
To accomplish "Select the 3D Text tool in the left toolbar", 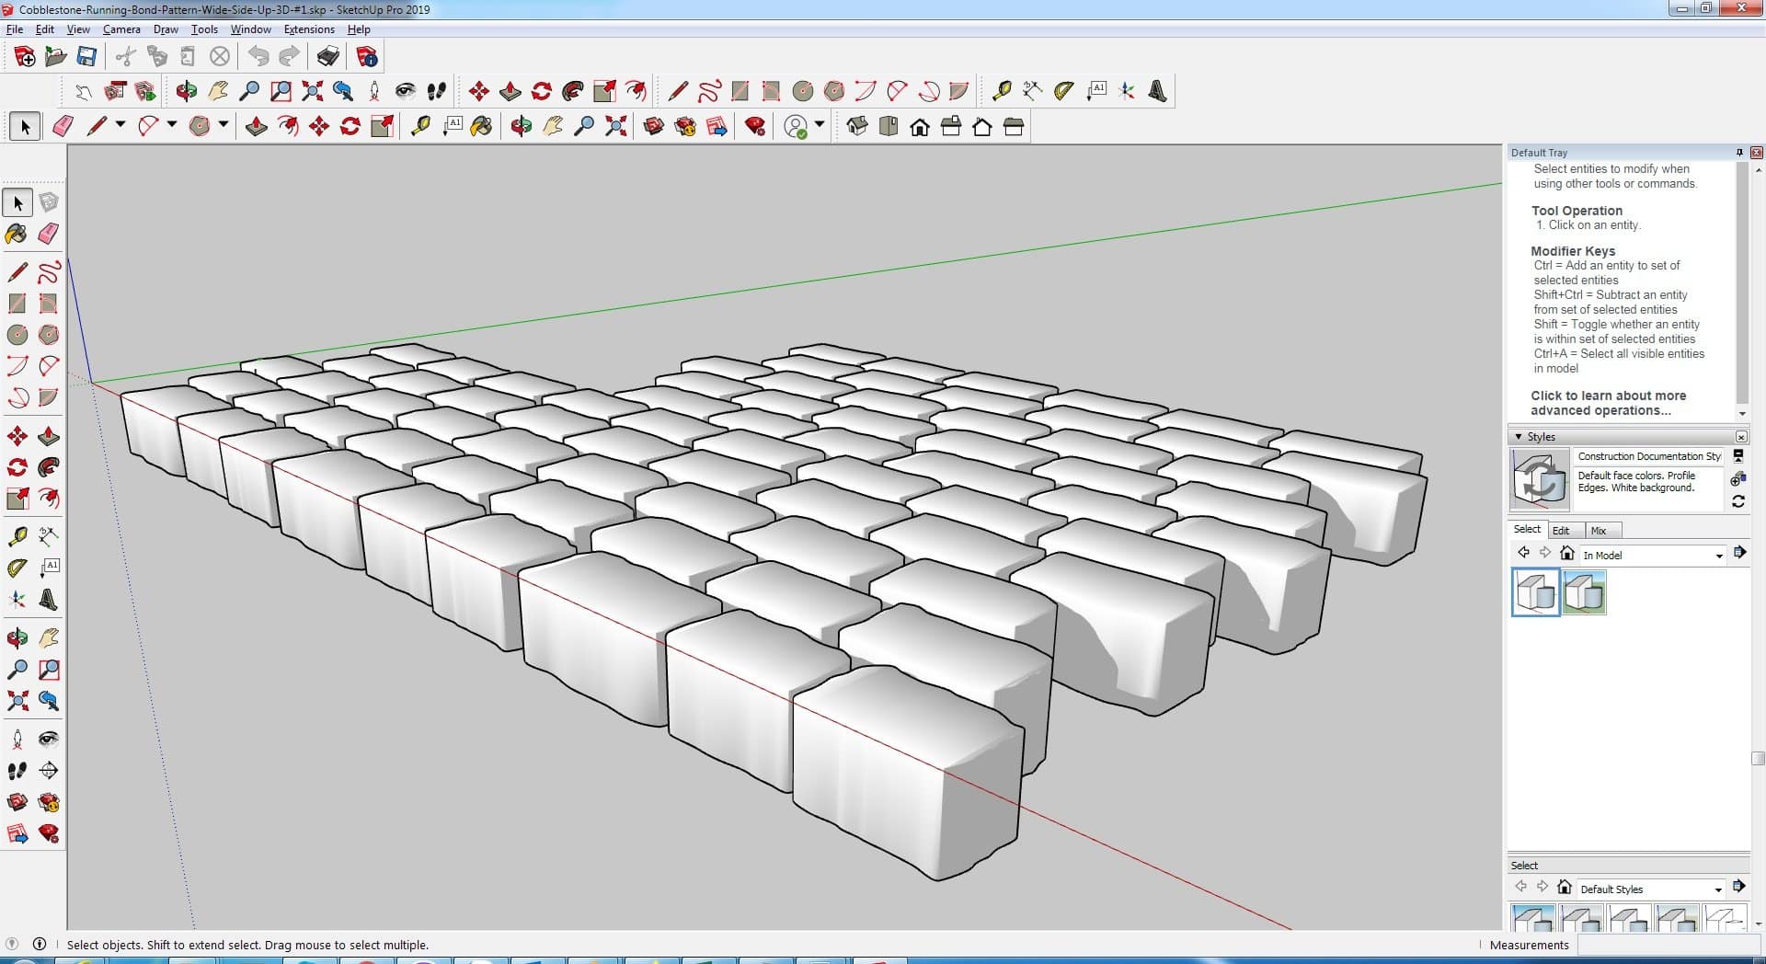I will click(x=49, y=600).
